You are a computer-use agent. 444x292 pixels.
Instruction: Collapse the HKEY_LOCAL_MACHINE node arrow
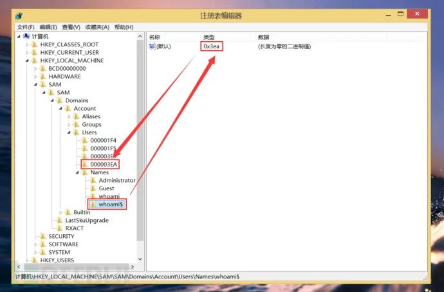click(27, 60)
